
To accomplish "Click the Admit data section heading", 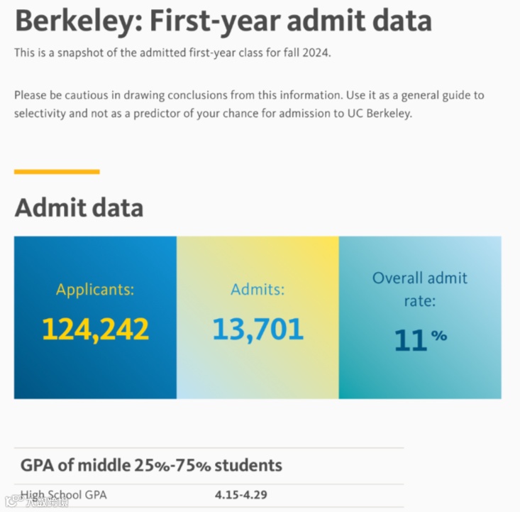I will (x=79, y=208).
